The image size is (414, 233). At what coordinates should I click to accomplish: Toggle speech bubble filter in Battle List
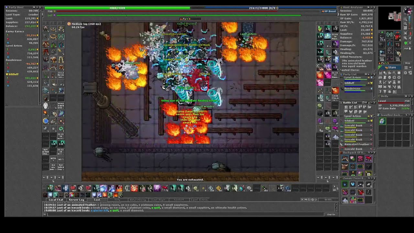tap(346, 112)
